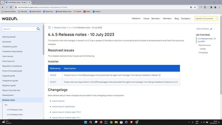
Task: Click the home icon in the breadcrumb
Action: [49, 27]
